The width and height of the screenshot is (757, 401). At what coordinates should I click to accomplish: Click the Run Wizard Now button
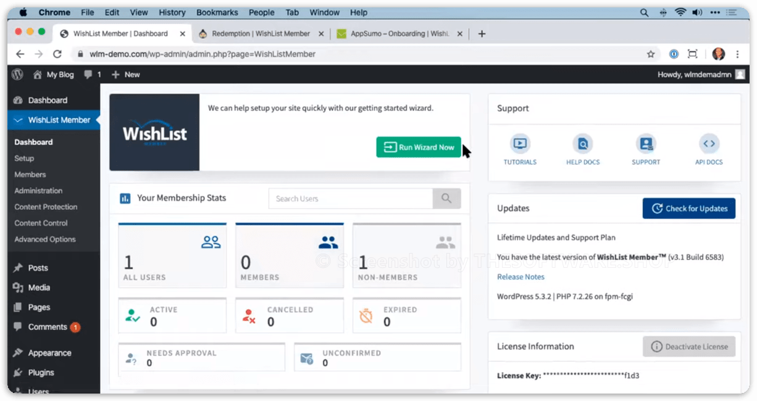coord(419,147)
